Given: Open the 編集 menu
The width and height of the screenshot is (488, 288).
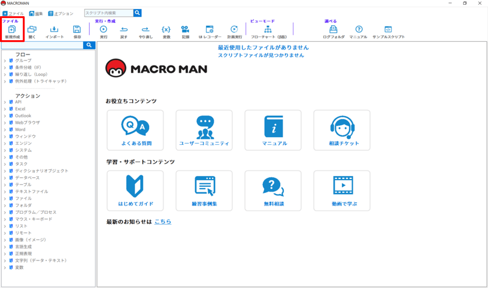Looking at the screenshot, I should [x=36, y=14].
